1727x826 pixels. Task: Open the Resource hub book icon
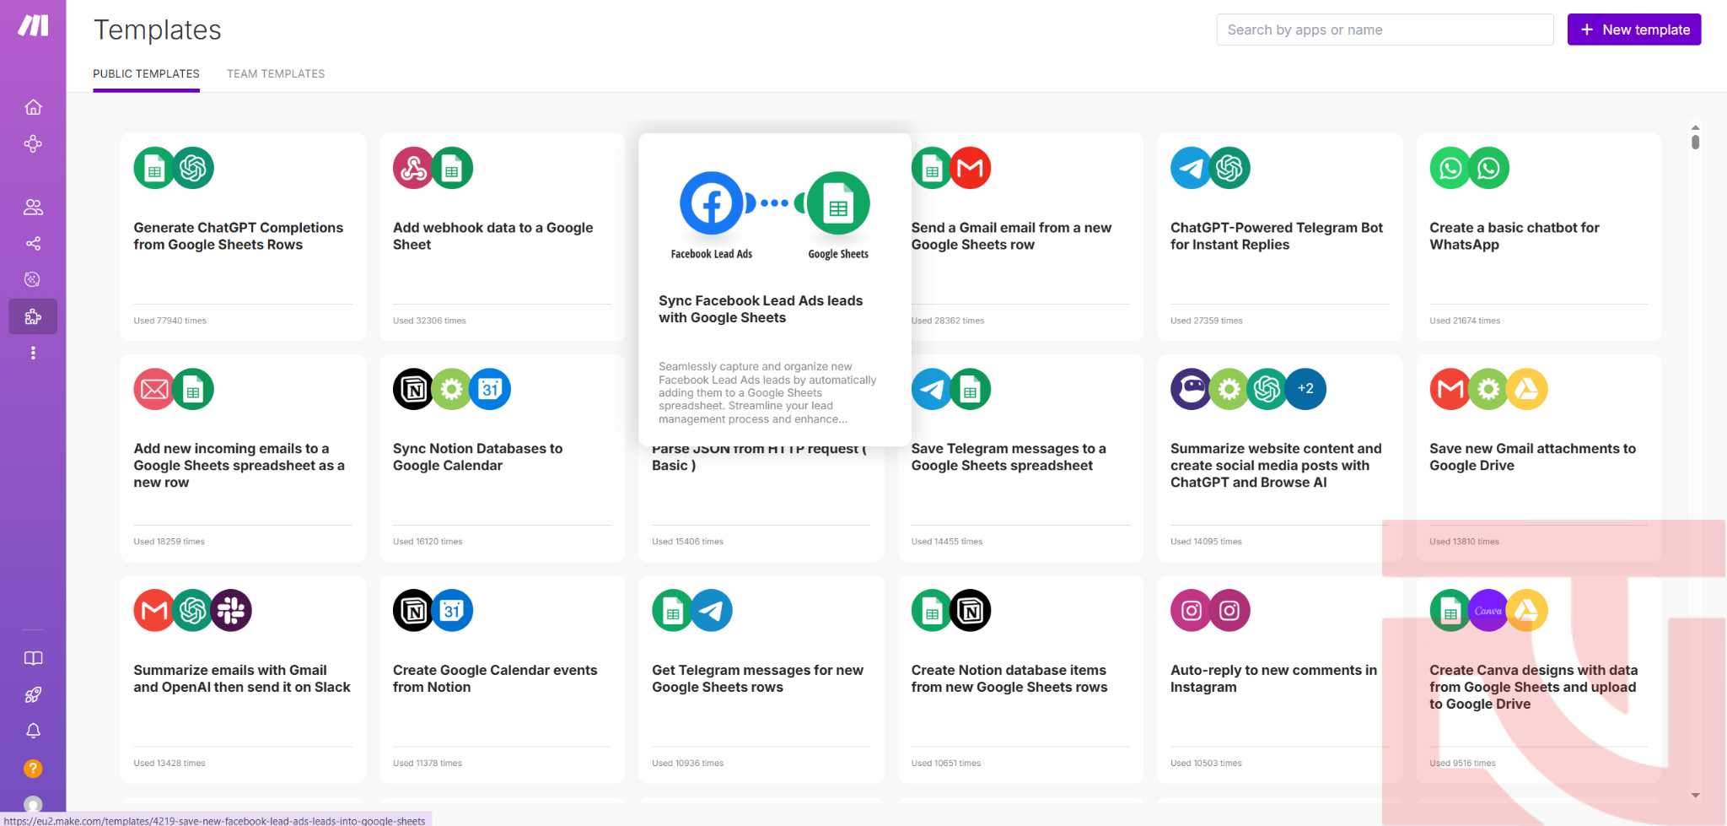33,658
